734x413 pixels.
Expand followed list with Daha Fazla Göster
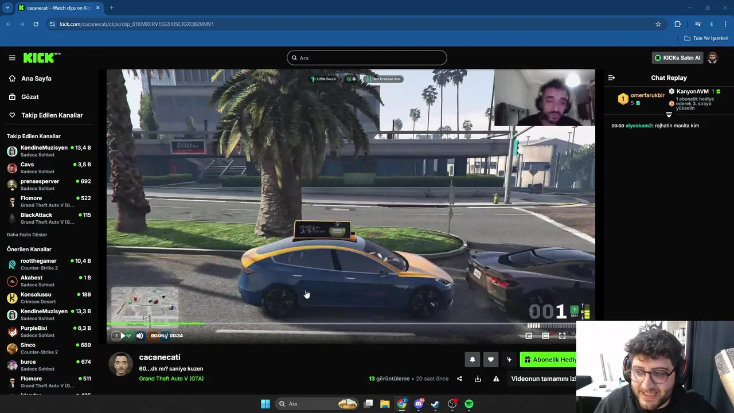pyautogui.click(x=27, y=235)
